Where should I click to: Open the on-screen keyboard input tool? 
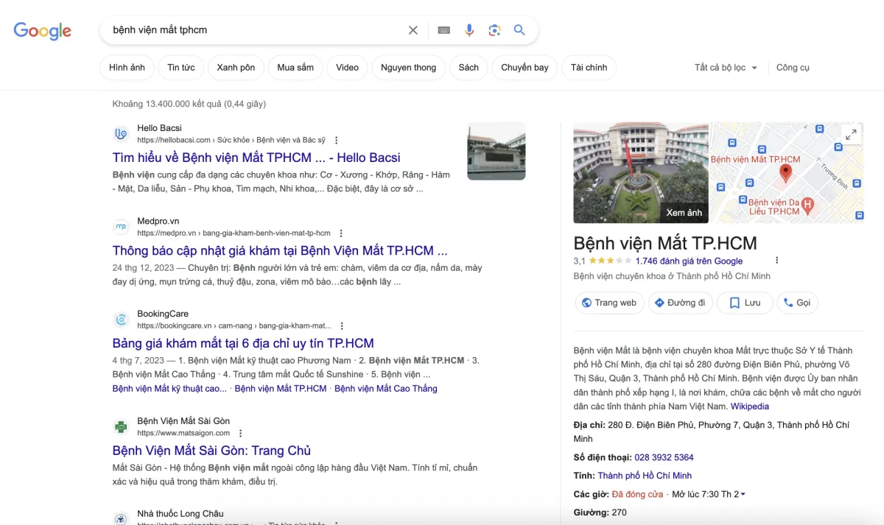click(443, 30)
